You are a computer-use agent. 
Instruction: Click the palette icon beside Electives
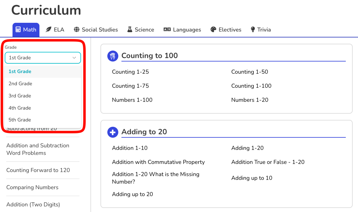[x=213, y=30]
